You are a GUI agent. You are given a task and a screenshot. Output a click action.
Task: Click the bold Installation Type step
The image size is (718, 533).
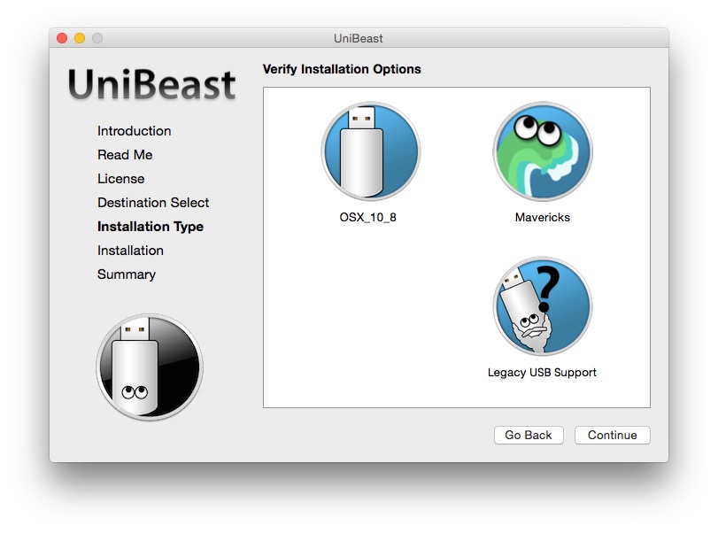coord(151,227)
